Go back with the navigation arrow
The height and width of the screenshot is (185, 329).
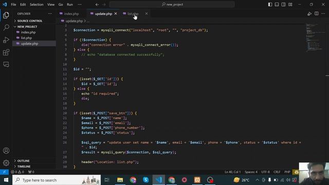pyautogui.click(x=97, y=5)
